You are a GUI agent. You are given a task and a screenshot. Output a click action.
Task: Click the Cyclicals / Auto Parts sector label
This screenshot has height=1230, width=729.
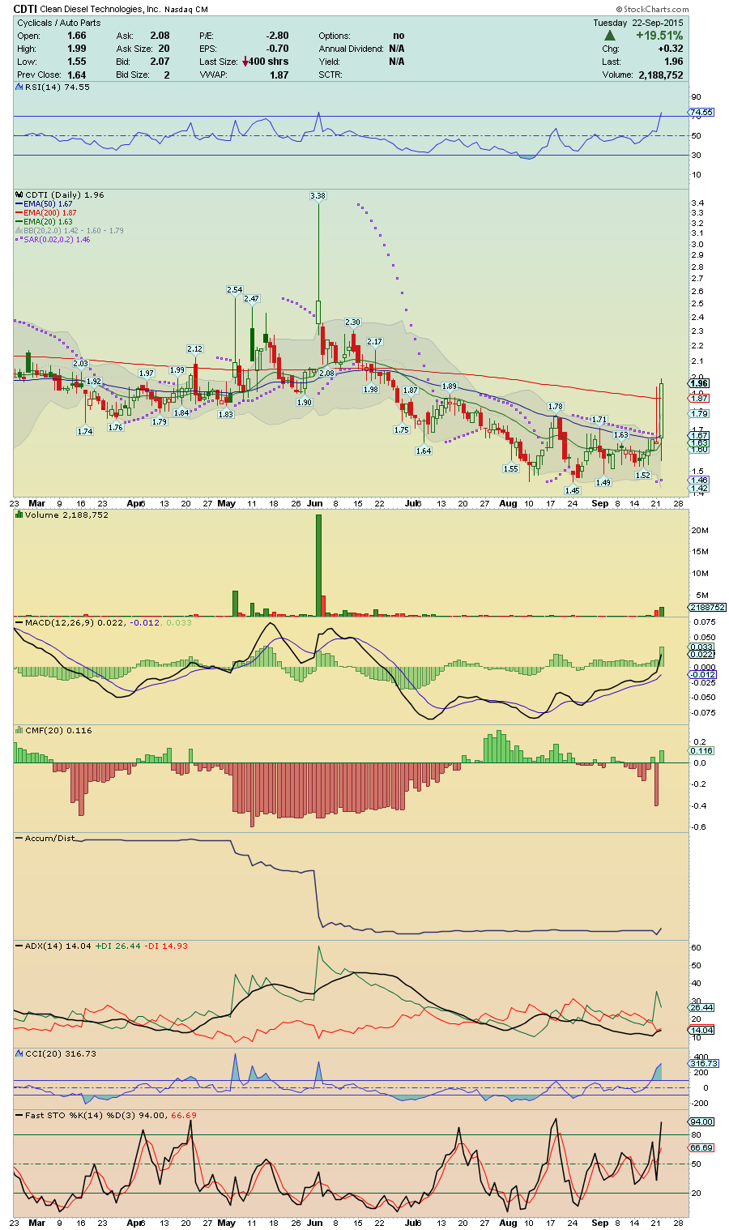59,23
